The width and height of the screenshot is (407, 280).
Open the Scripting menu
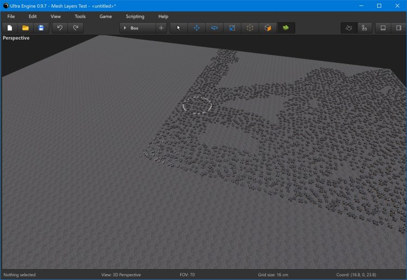(x=135, y=16)
